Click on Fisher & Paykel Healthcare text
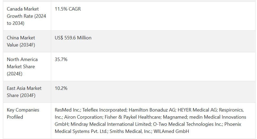257x139 pixels. pos(133,117)
